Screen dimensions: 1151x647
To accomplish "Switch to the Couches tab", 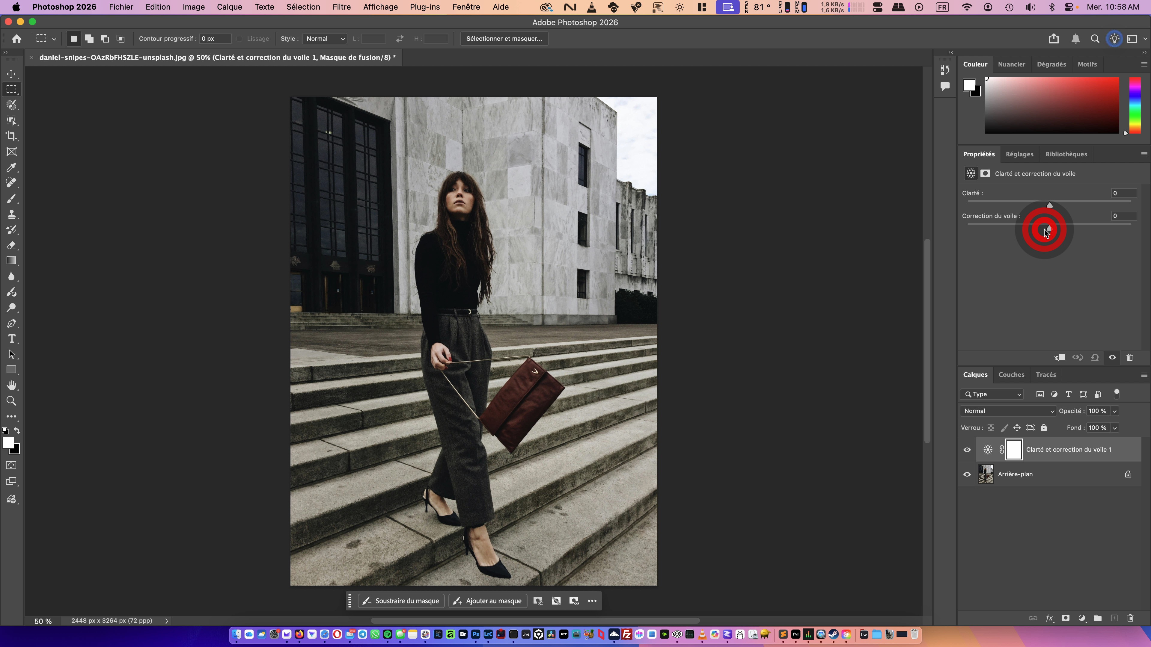I will pyautogui.click(x=1011, y=375).
